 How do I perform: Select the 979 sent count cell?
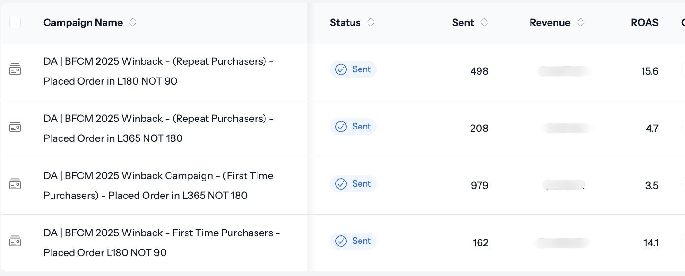click(479, 186)
